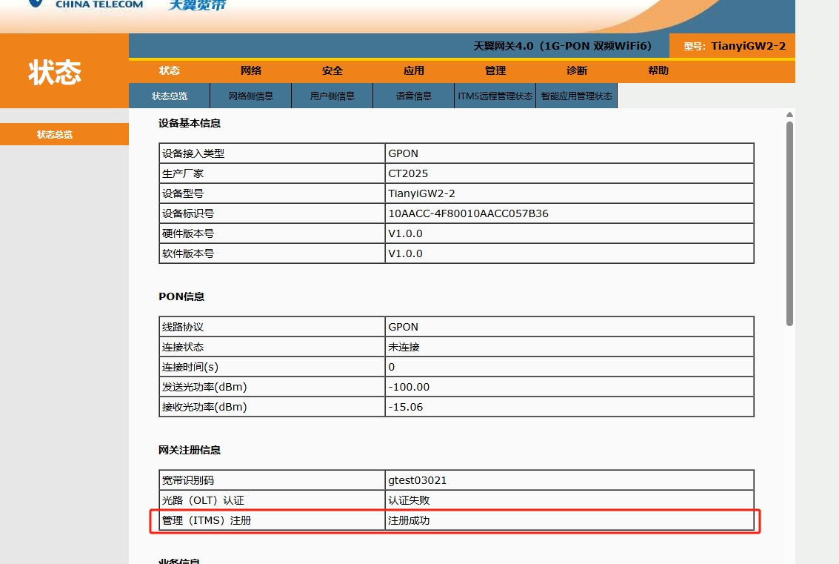This screenshot has height=564, width=839.
Task: Click the large 状态 header label
Action: tap(55, 72)
